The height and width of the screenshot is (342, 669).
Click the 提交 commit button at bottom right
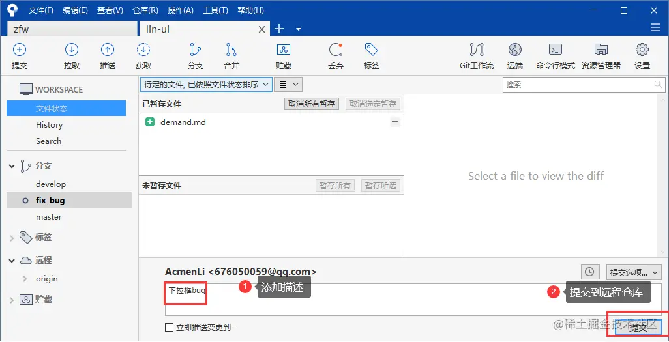[x=638, y=328]
